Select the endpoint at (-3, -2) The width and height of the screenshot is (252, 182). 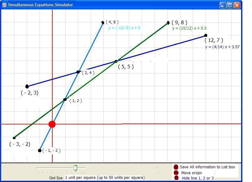(14, 138)
